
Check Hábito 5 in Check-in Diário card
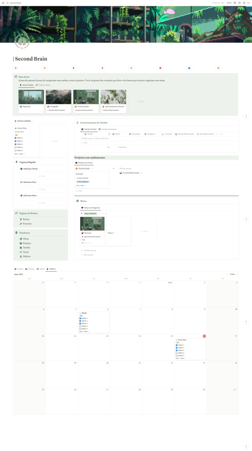click(16, 151)
